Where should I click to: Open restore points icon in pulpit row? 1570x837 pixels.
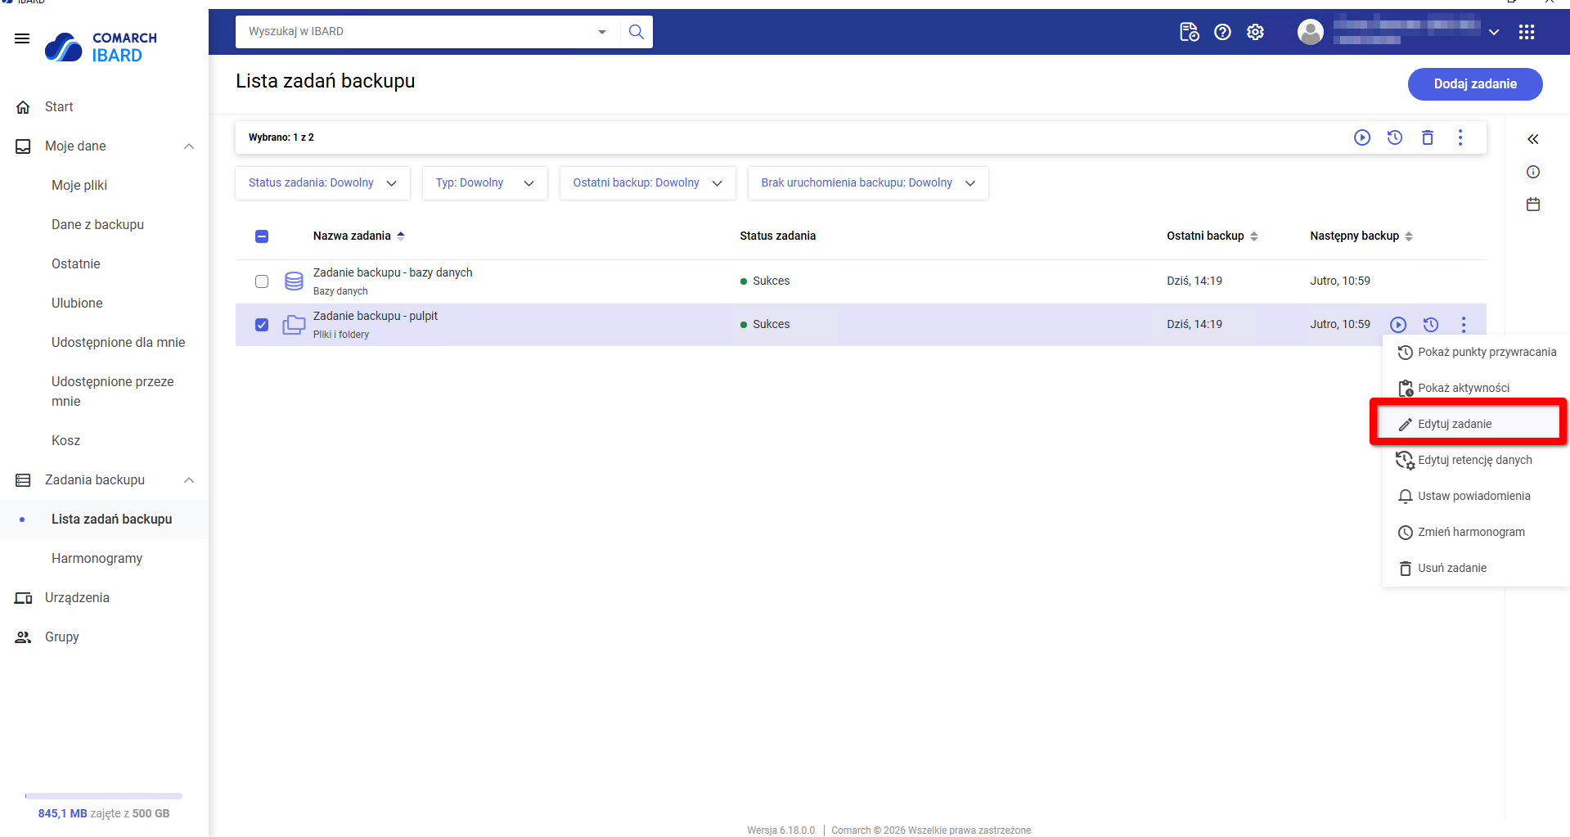tap(1430, 325)
